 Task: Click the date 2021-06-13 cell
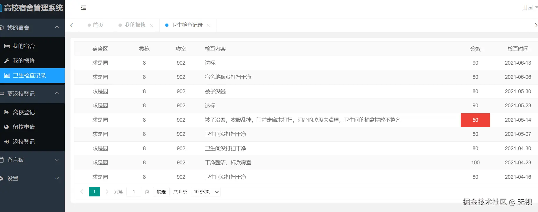518,63
